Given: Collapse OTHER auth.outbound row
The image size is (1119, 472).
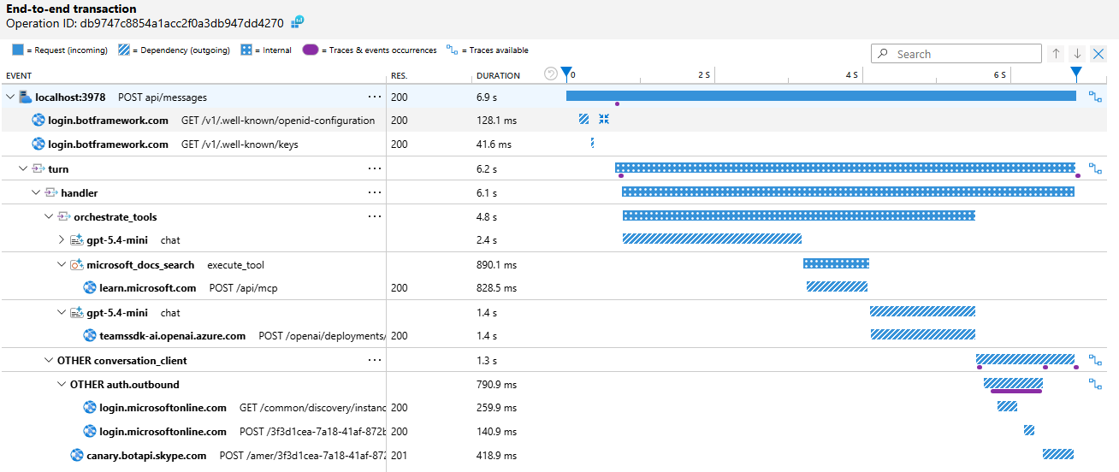Looking at the screenshot, I should tap(62, 385).
